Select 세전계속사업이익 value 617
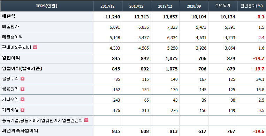The width and height of the screenshot is (266, 136). click(203, 131)
